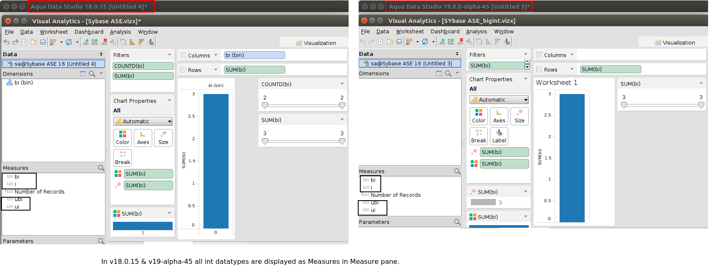Click Save disk icon in left window toolbar

[43, 42]
